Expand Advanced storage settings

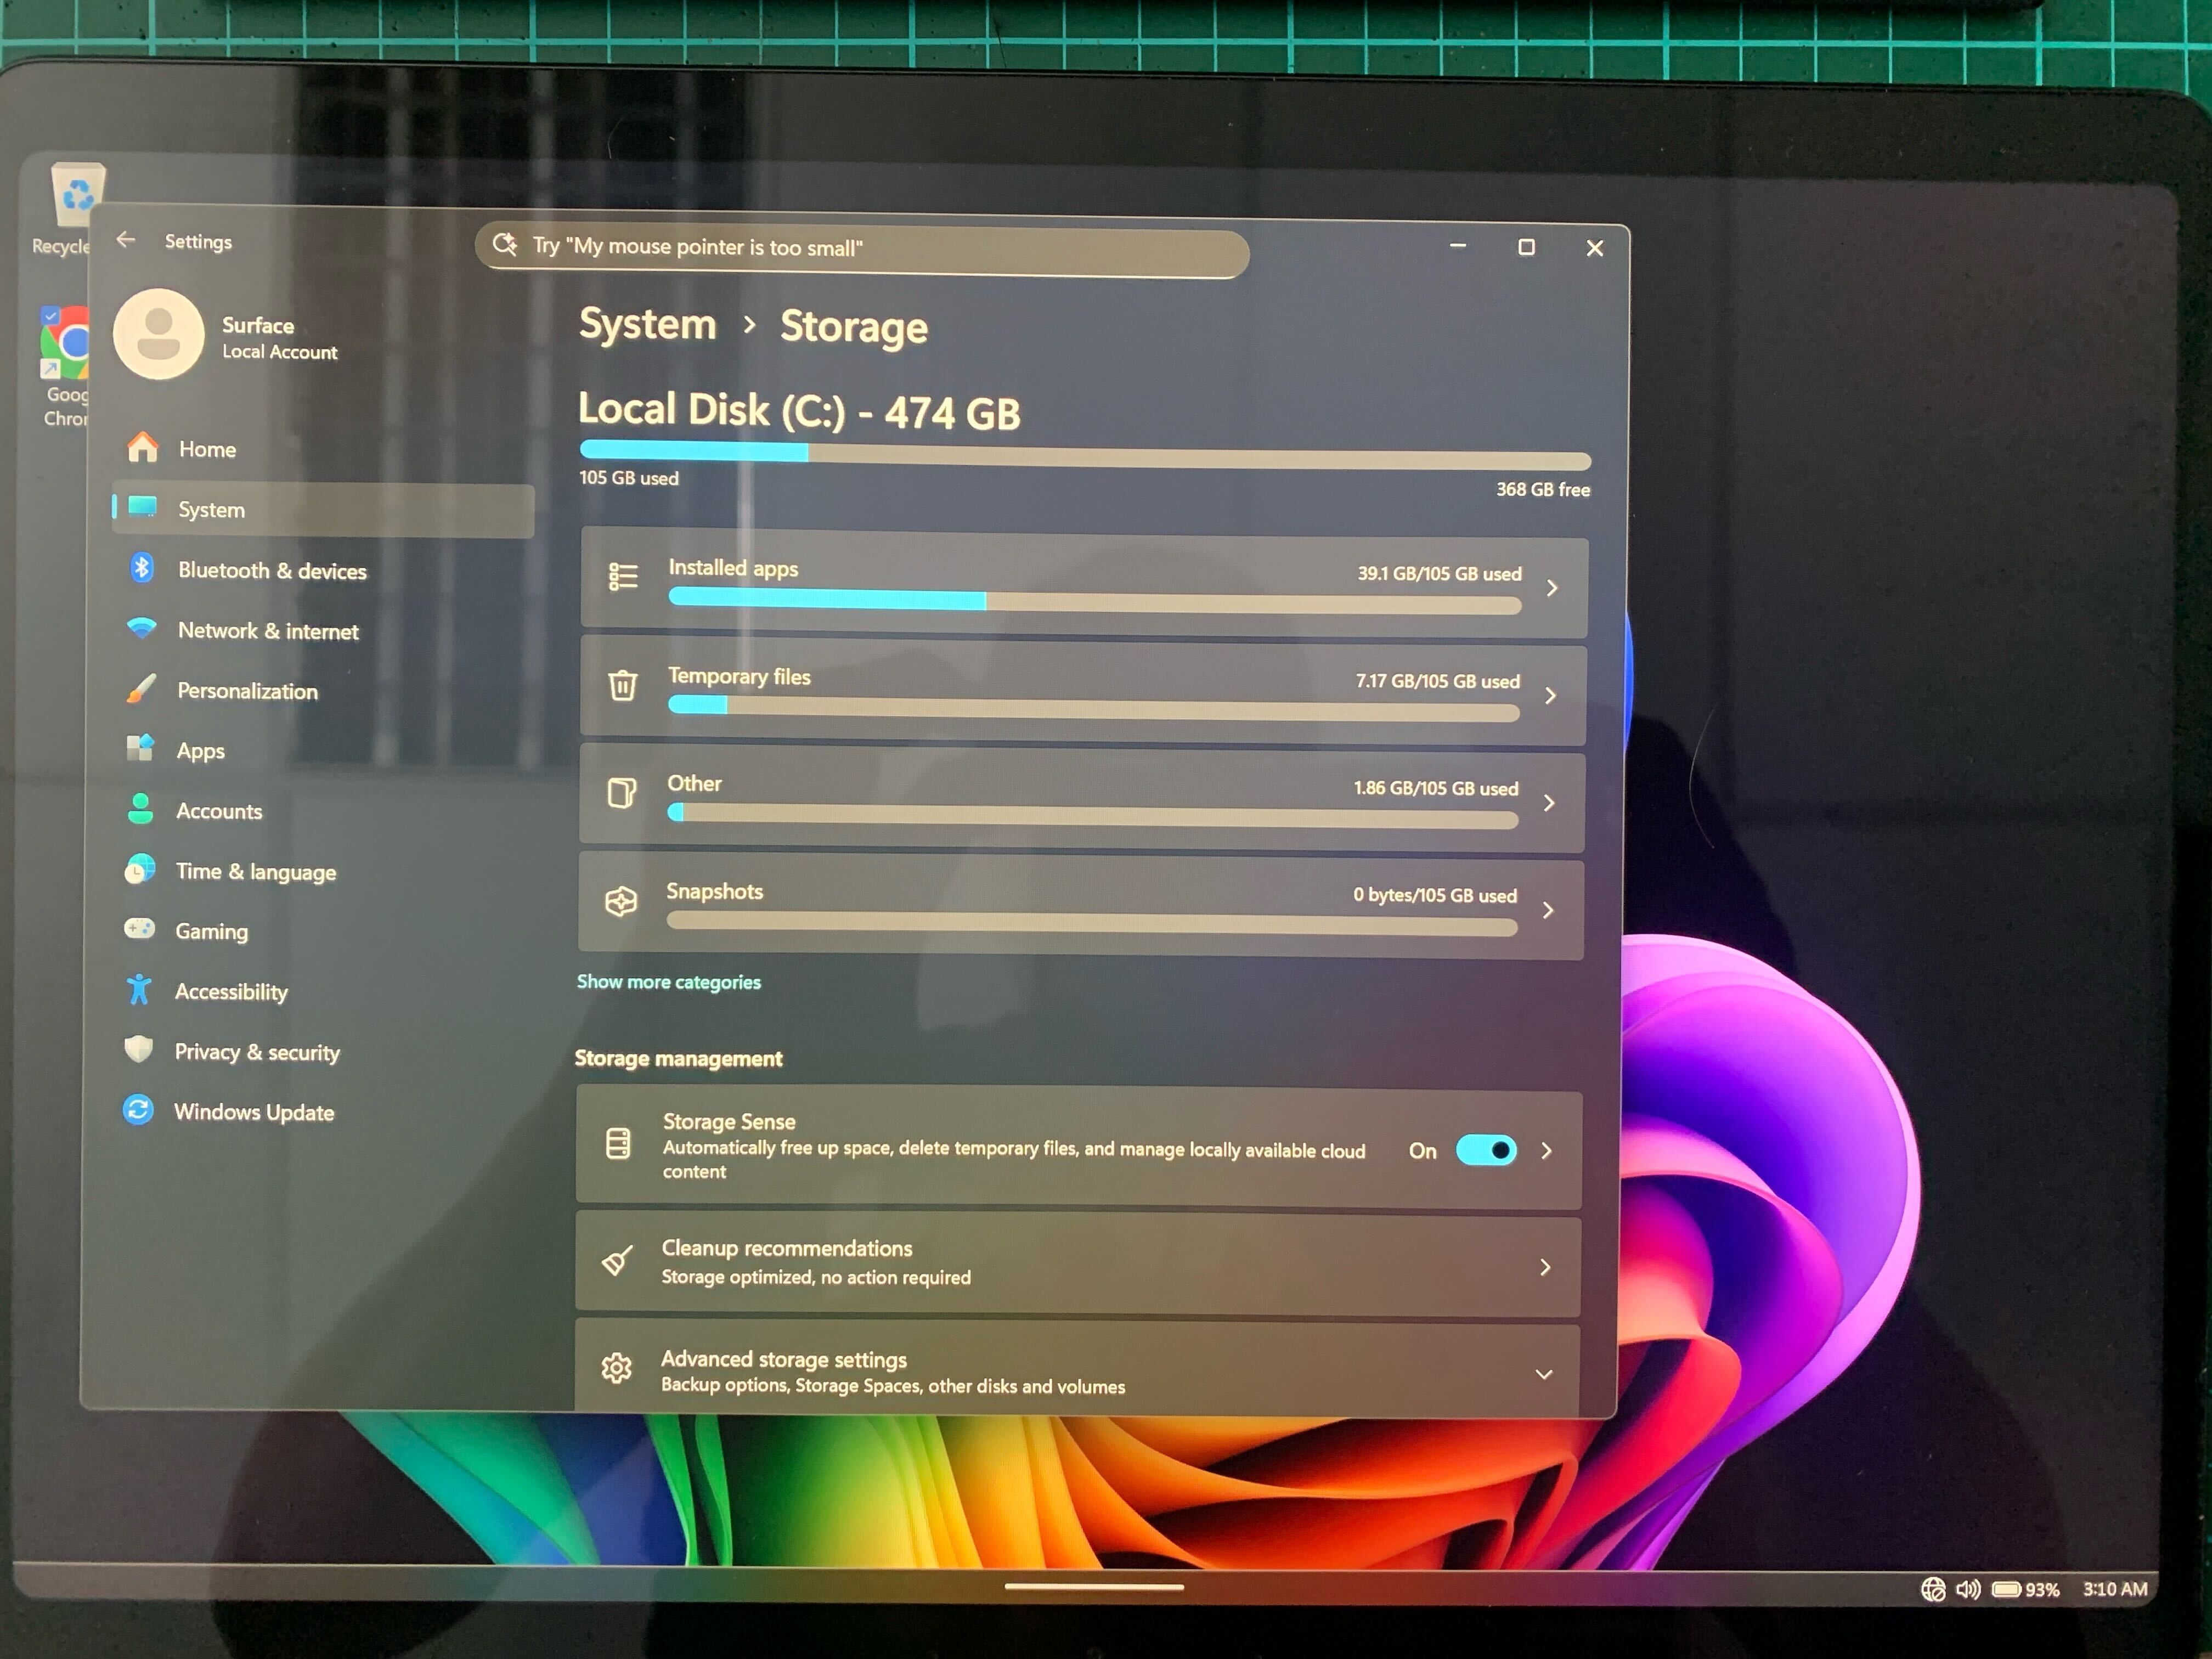[1543, 1375]
